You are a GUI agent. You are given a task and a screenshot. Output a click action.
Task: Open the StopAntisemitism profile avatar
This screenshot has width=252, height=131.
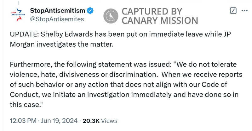(x=18, y=15)
